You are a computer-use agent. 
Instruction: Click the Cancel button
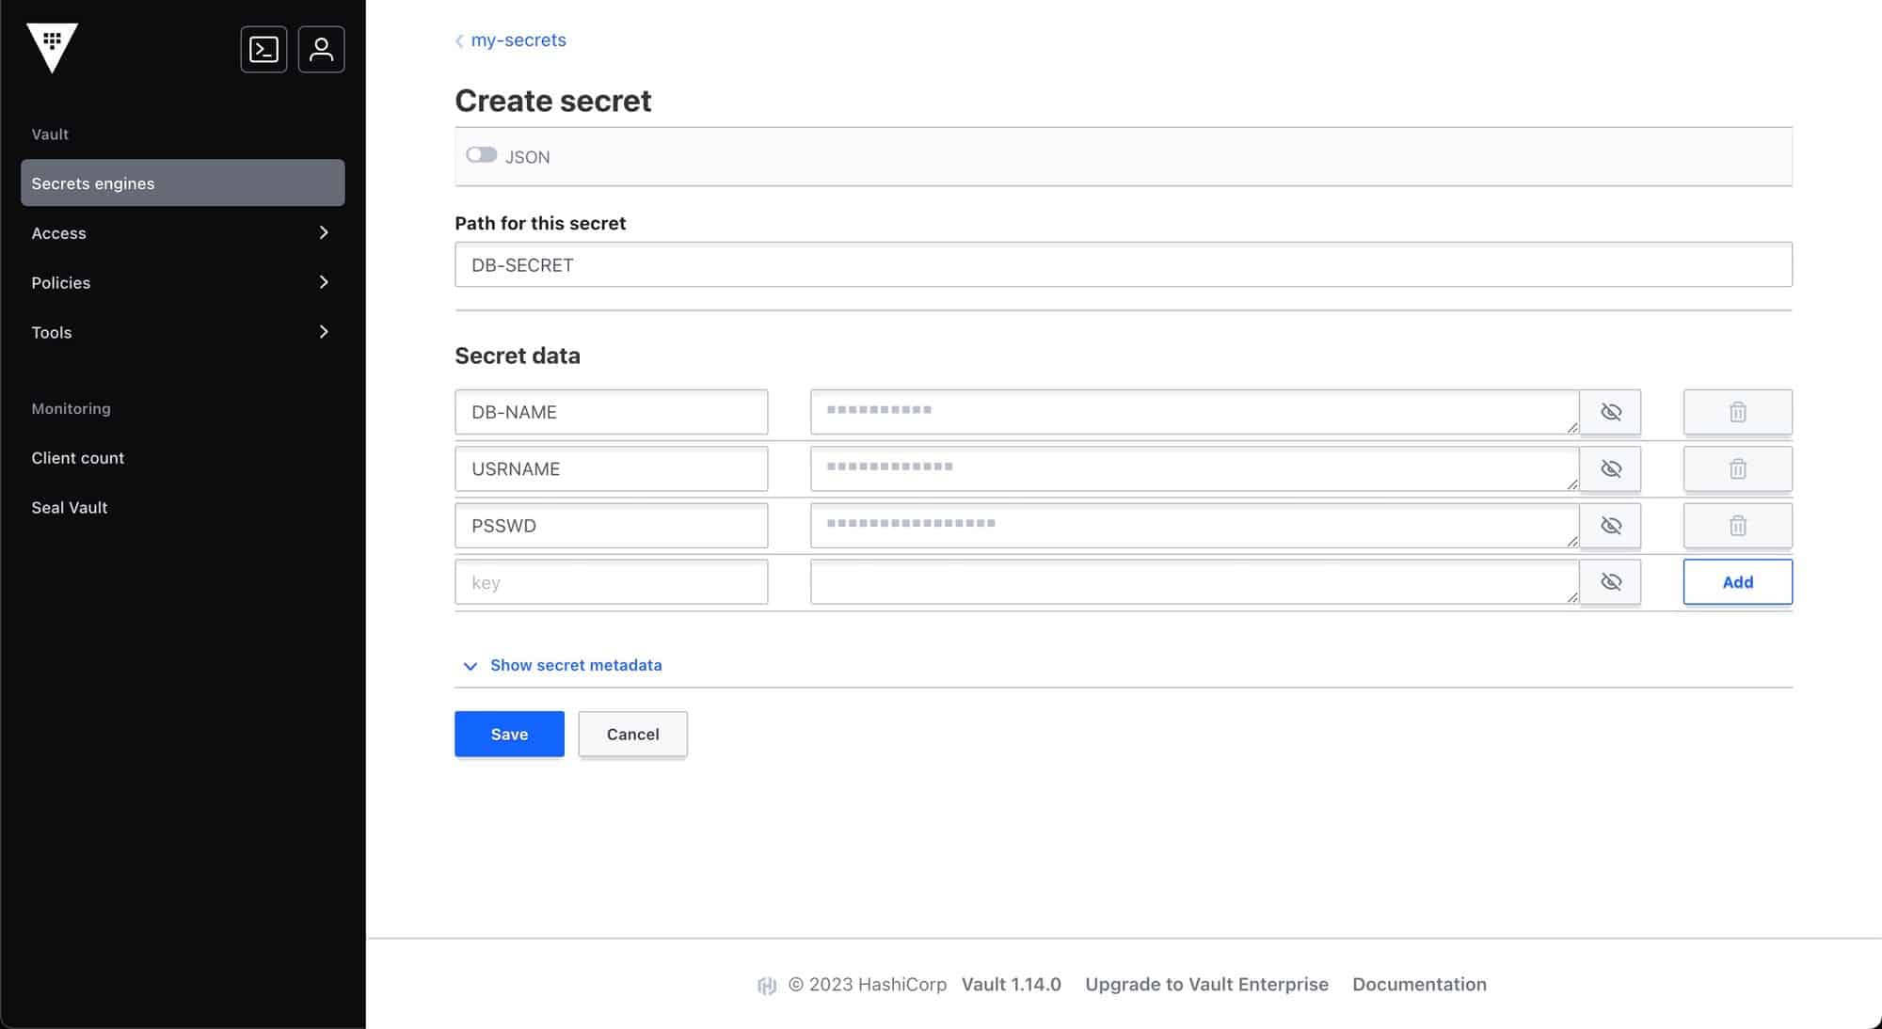pos(632,733)
